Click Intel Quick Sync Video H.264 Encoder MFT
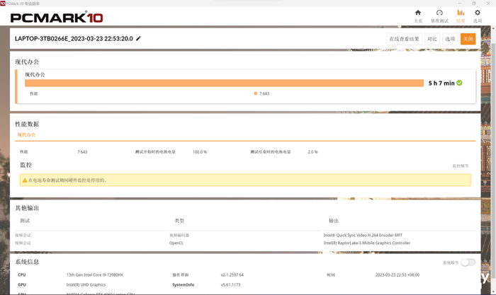The width and height of the screenshot is (496, 295). 363,236
